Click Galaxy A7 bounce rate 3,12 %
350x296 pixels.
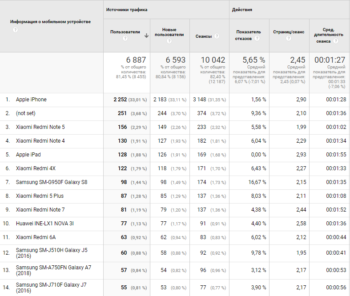point(258,270)
